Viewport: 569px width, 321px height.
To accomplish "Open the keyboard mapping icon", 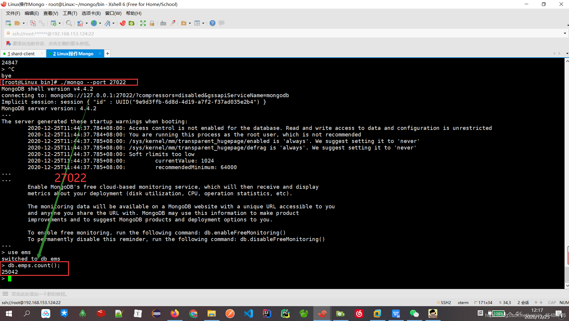I will (163, 23).
